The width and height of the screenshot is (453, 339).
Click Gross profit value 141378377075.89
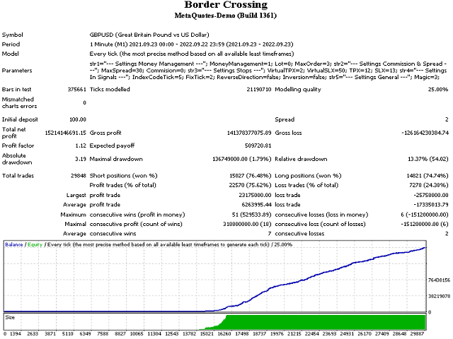(249, 133)
